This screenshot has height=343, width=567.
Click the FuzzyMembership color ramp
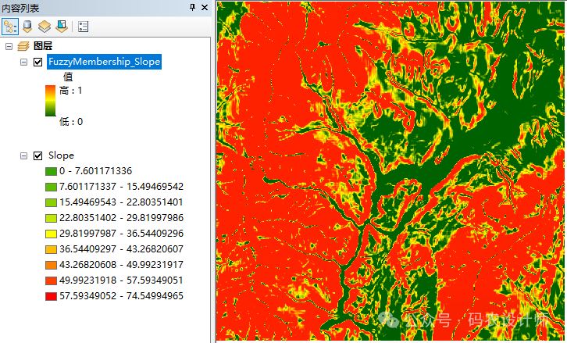51,101
